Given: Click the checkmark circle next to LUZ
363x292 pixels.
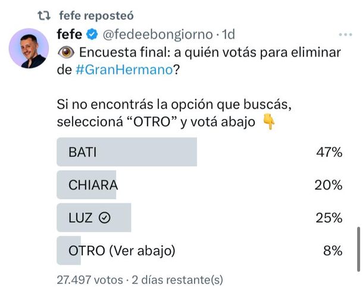Looking at the screenshot, I should tap(104, 218).
